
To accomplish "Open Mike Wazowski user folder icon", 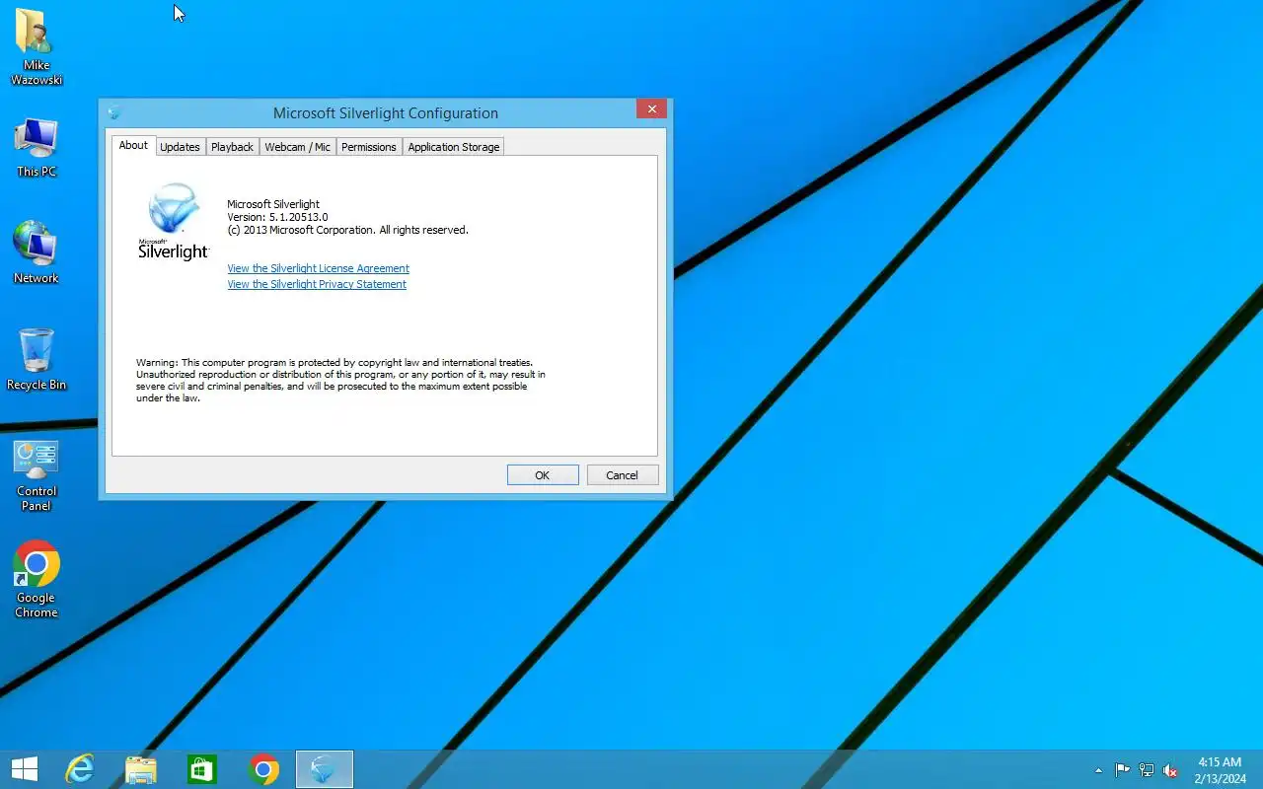I will coord(37,46).
